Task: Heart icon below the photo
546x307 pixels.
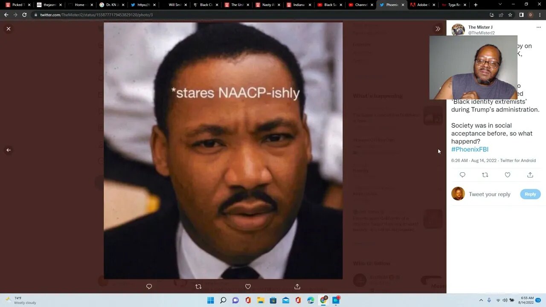Action: 248,287
